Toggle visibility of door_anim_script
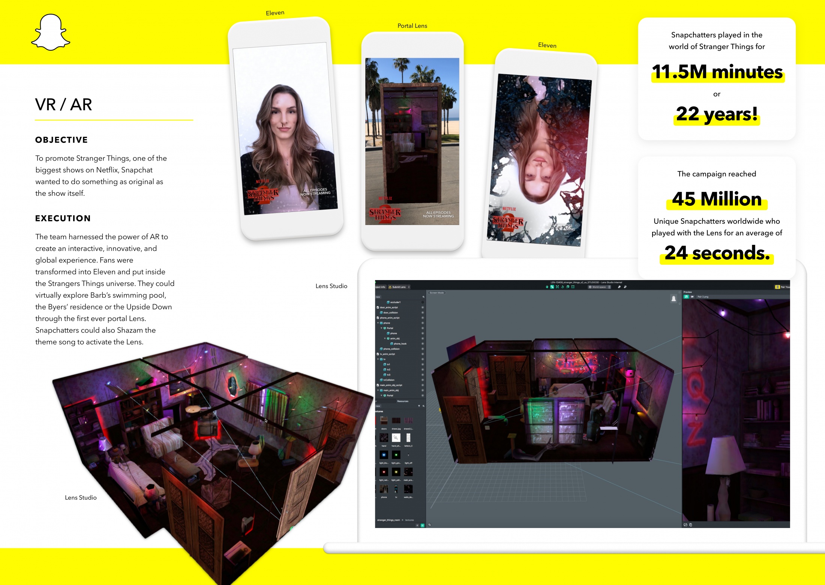This screenshot has height=585, width=825. point(423,307)
